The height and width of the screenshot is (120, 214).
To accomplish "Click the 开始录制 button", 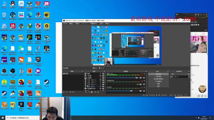I will (158, 77).
